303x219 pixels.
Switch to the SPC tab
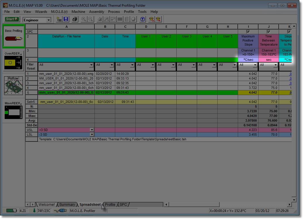pyautogui.click(x=123, y=204)
